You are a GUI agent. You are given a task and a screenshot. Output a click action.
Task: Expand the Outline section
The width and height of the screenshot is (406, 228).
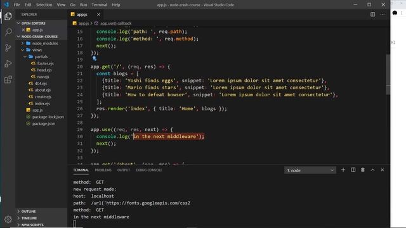[x=28, y=211]
